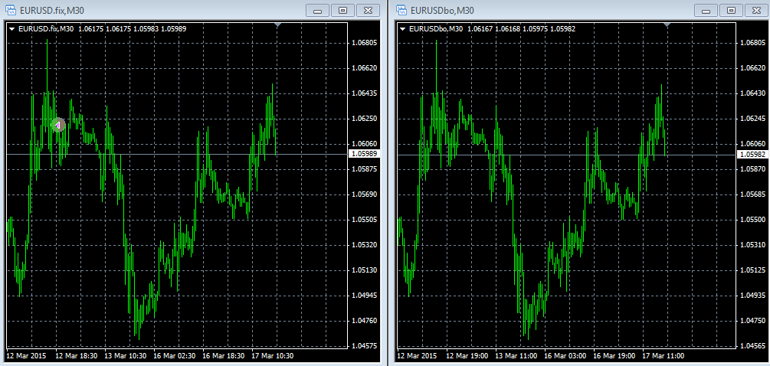Click the chart shift triangle atop EURUSDbo chart

coord(667,24)
